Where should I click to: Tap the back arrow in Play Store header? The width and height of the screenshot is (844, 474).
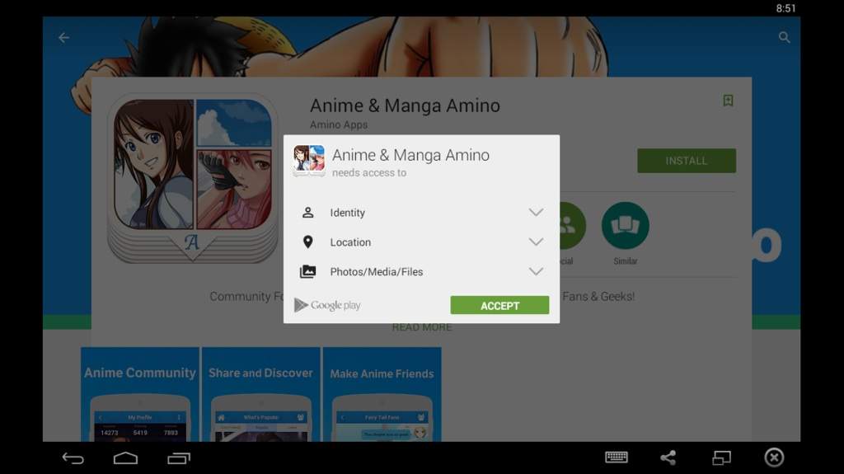(x=64, y=38)
